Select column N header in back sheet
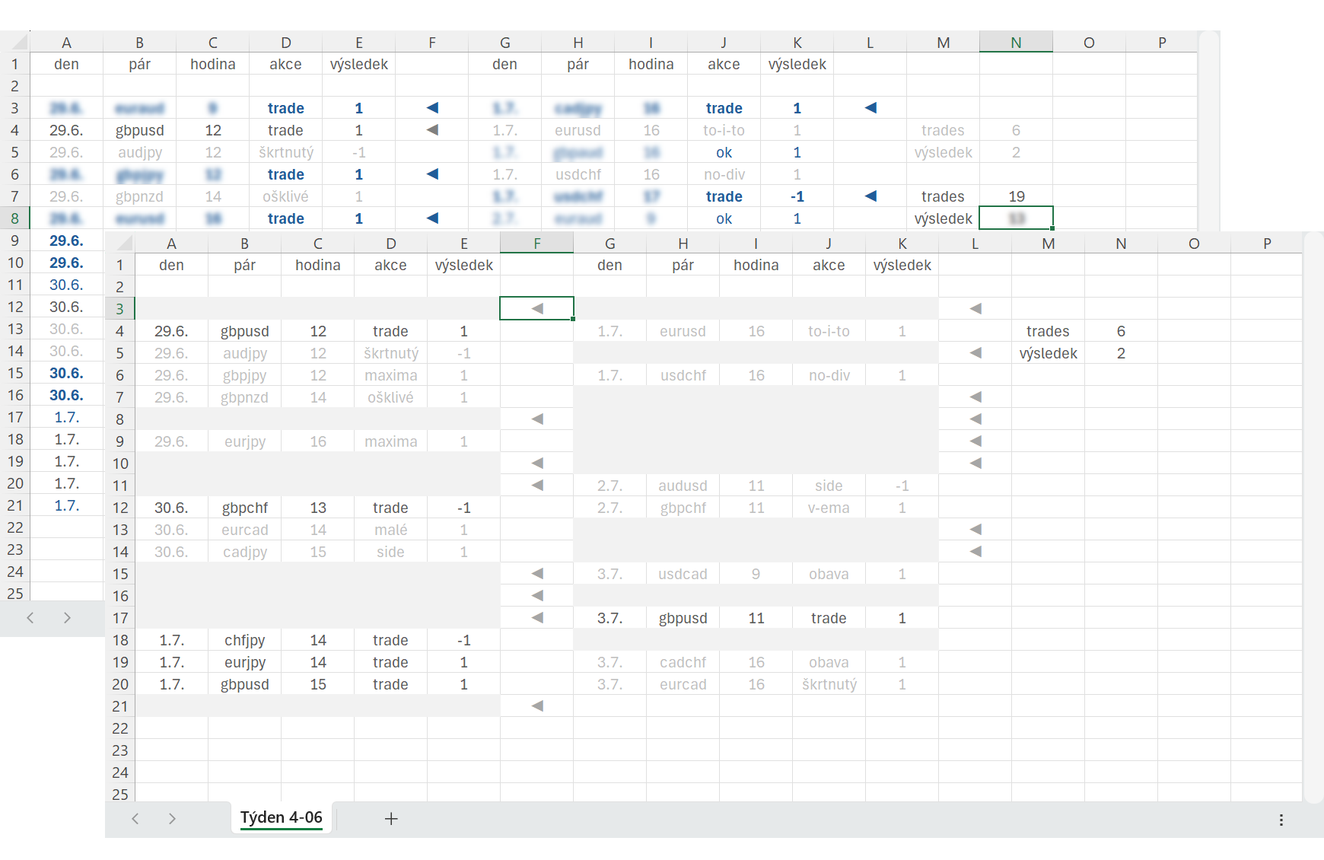This screenshot has width=1324, height=860. tap(1016, 43)
